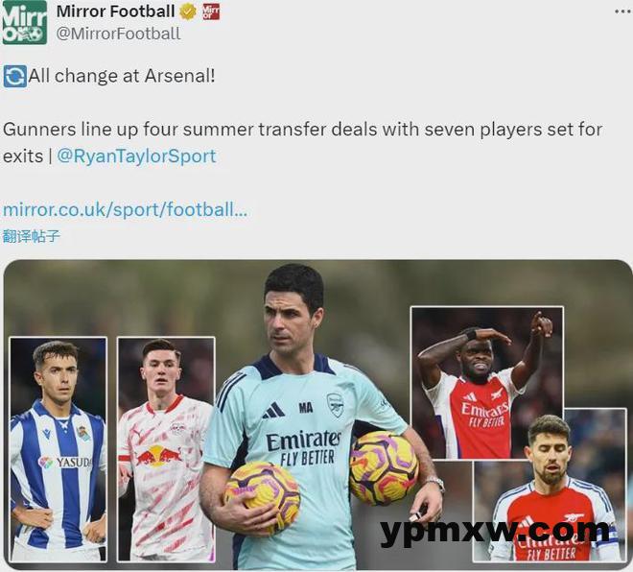Screen dimensions: 633x572
Task: Open the mirror.co.uk/sport/football link
Action: click(x=125, y=209)
